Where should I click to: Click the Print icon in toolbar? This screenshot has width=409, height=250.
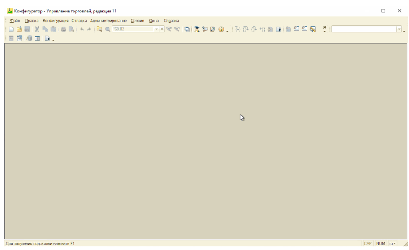click(x=63, y=29)
